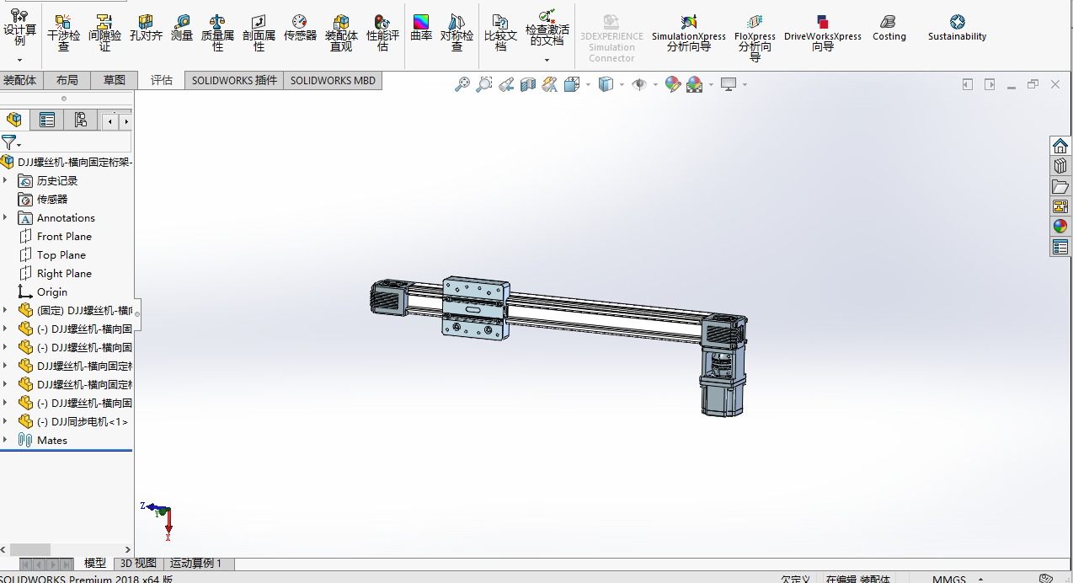The image size is (1073, 583).
Task: Click the 传感器 sensor toolbar icon
Action: [x=300, y=28]
